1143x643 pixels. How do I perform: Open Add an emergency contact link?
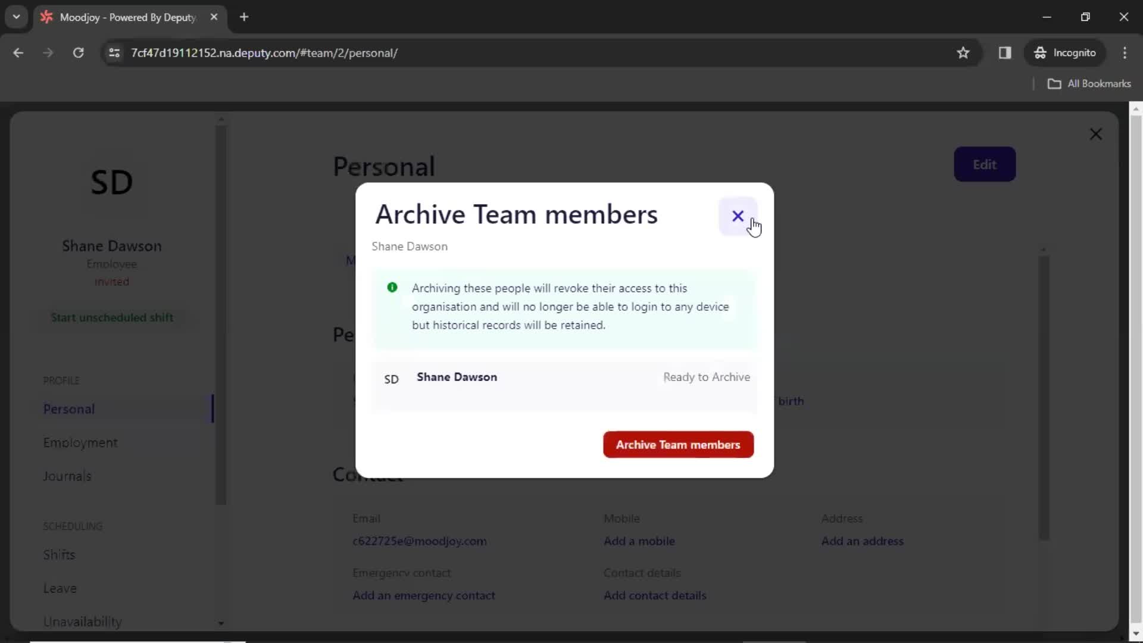[x=423, y=595]
